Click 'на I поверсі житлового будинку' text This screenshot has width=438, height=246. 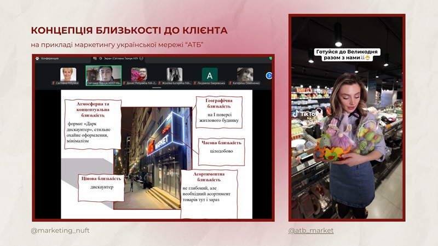pos(219,118)
